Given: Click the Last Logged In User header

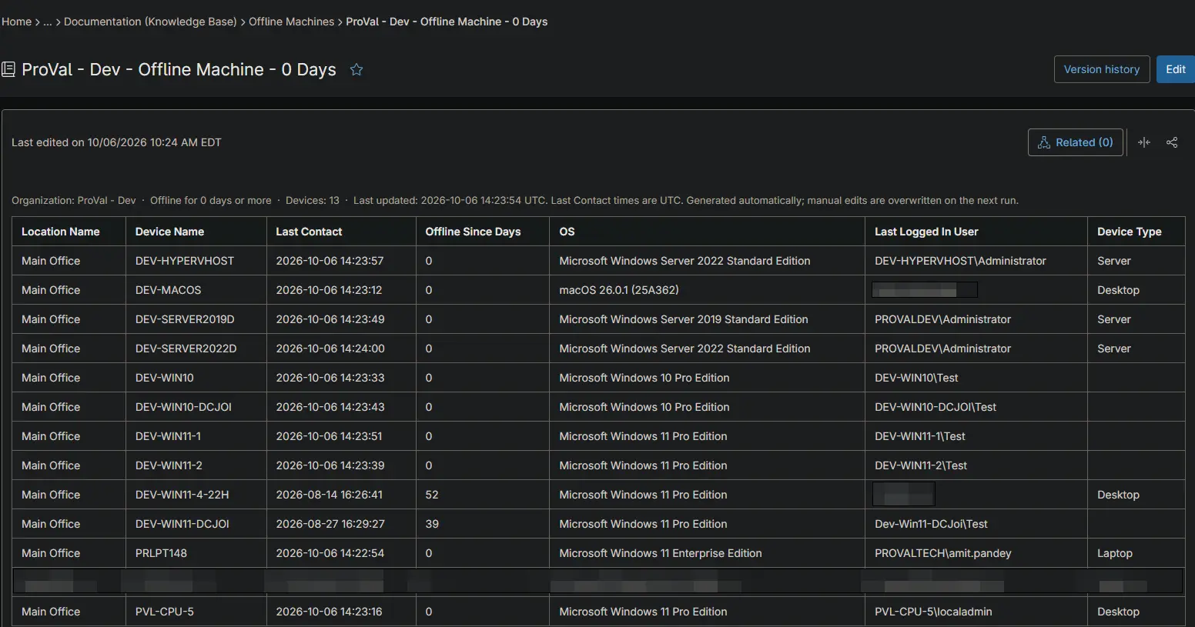Looking at the screenshot, I should pos(976,232).
